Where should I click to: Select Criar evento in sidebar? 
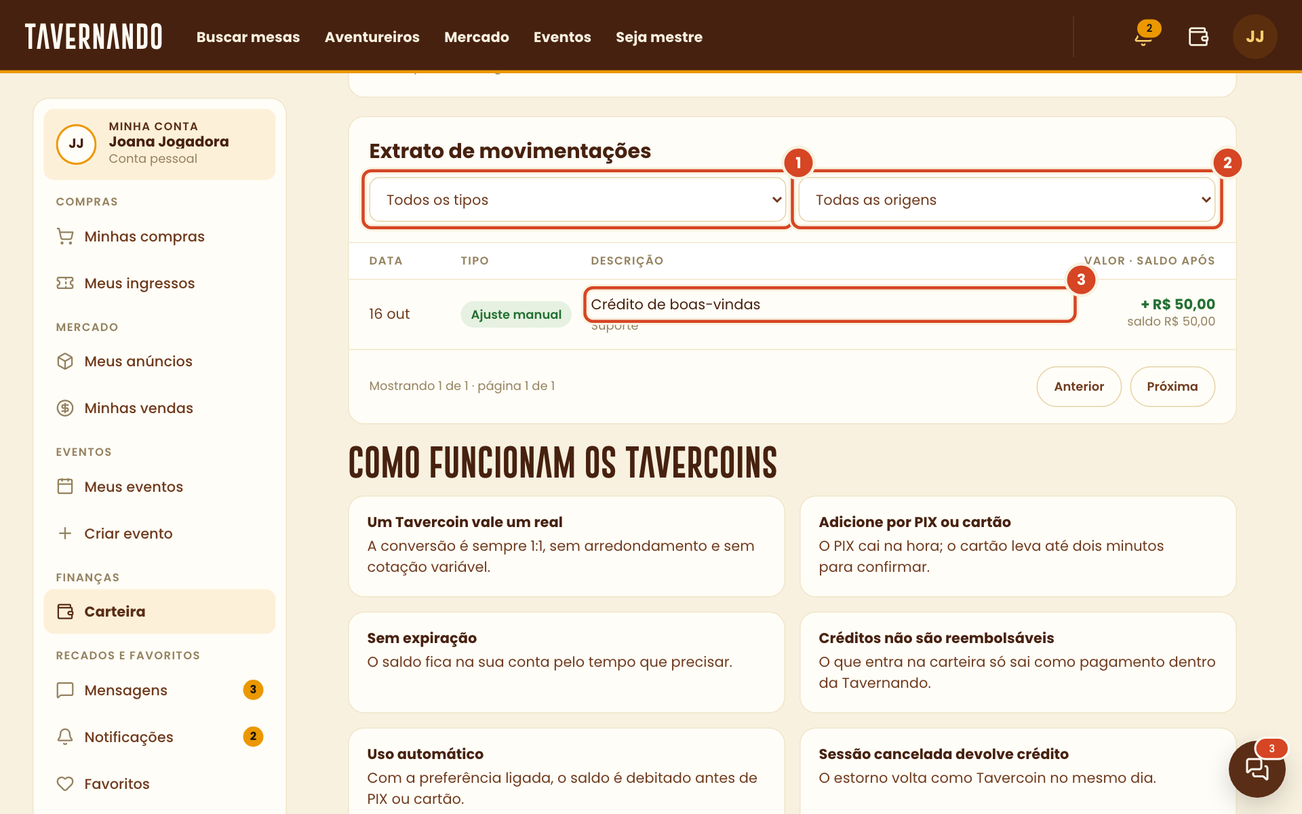(160, 533)
